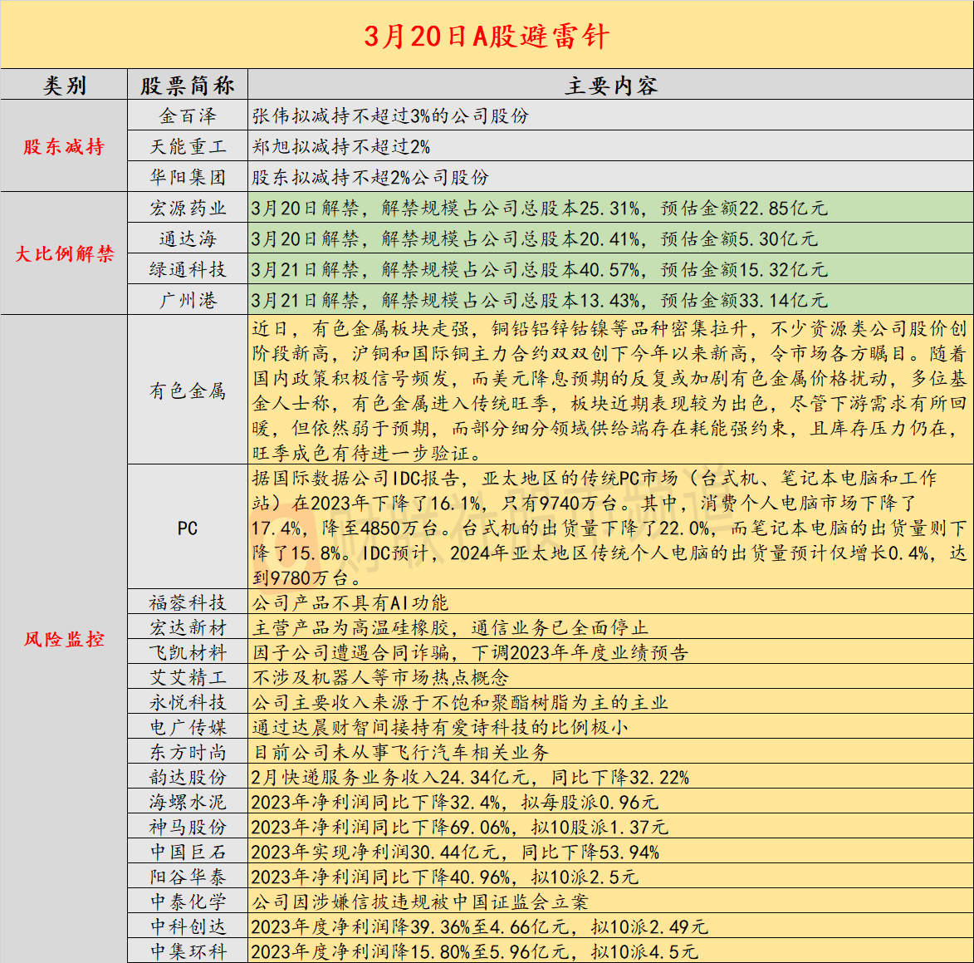Click the 有色金属 sector cell
The image size is (974, 963).
[x=188, y=391]
